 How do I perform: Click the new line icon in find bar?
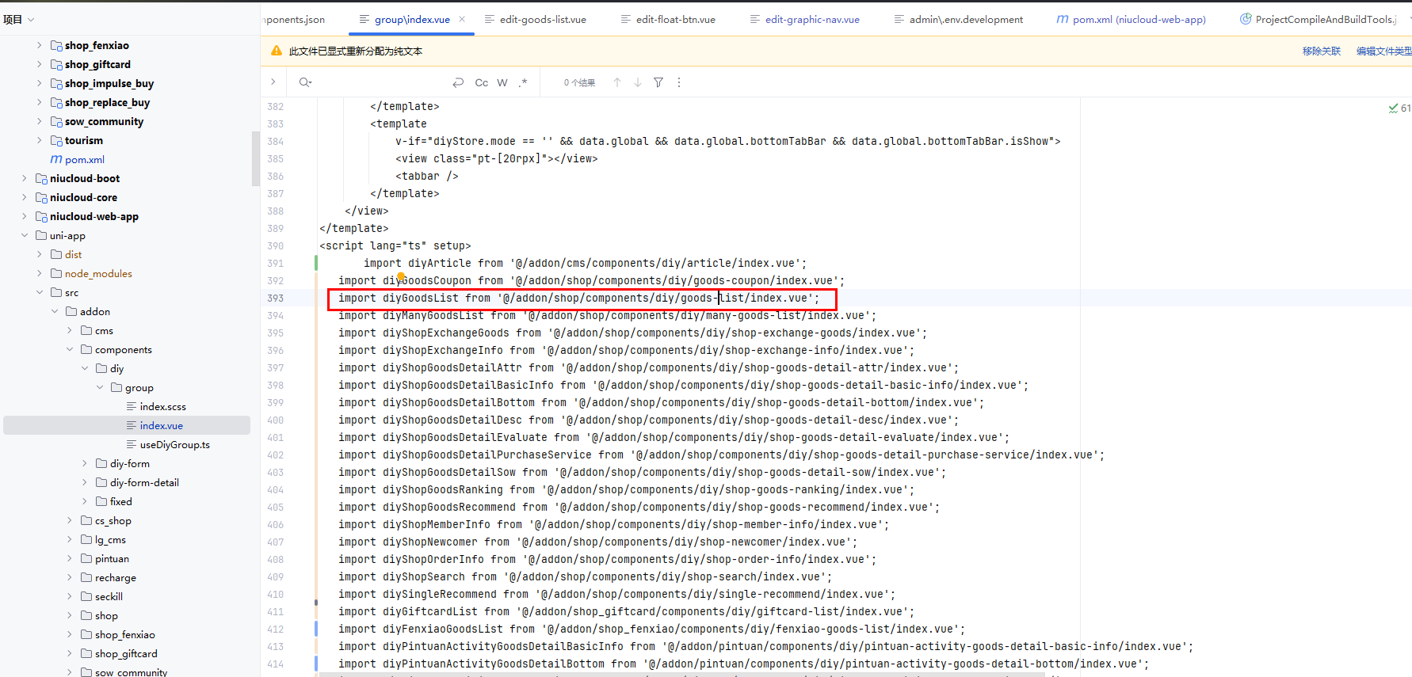[x=458, y=82]
